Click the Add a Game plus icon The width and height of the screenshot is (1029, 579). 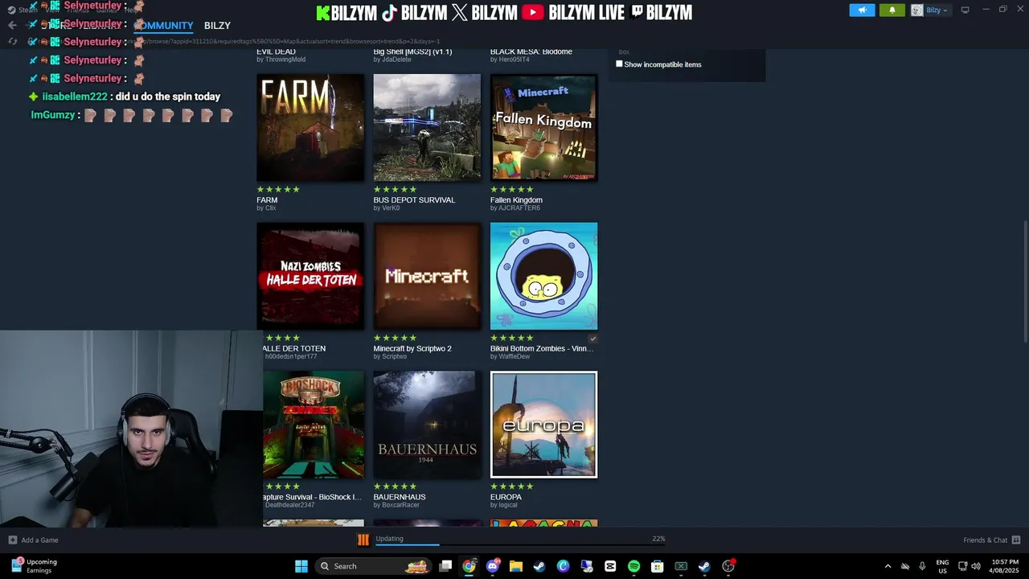12,540
